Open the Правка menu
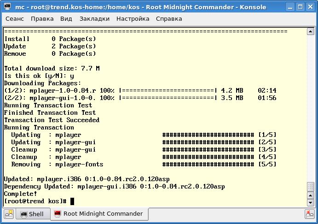The height and width of the screenshot is (224, 318). tap(42, 19)
